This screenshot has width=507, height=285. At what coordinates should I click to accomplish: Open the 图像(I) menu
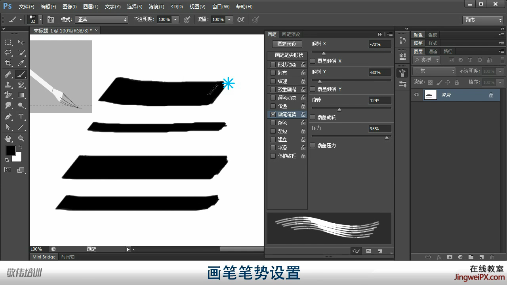coord(69,7)
